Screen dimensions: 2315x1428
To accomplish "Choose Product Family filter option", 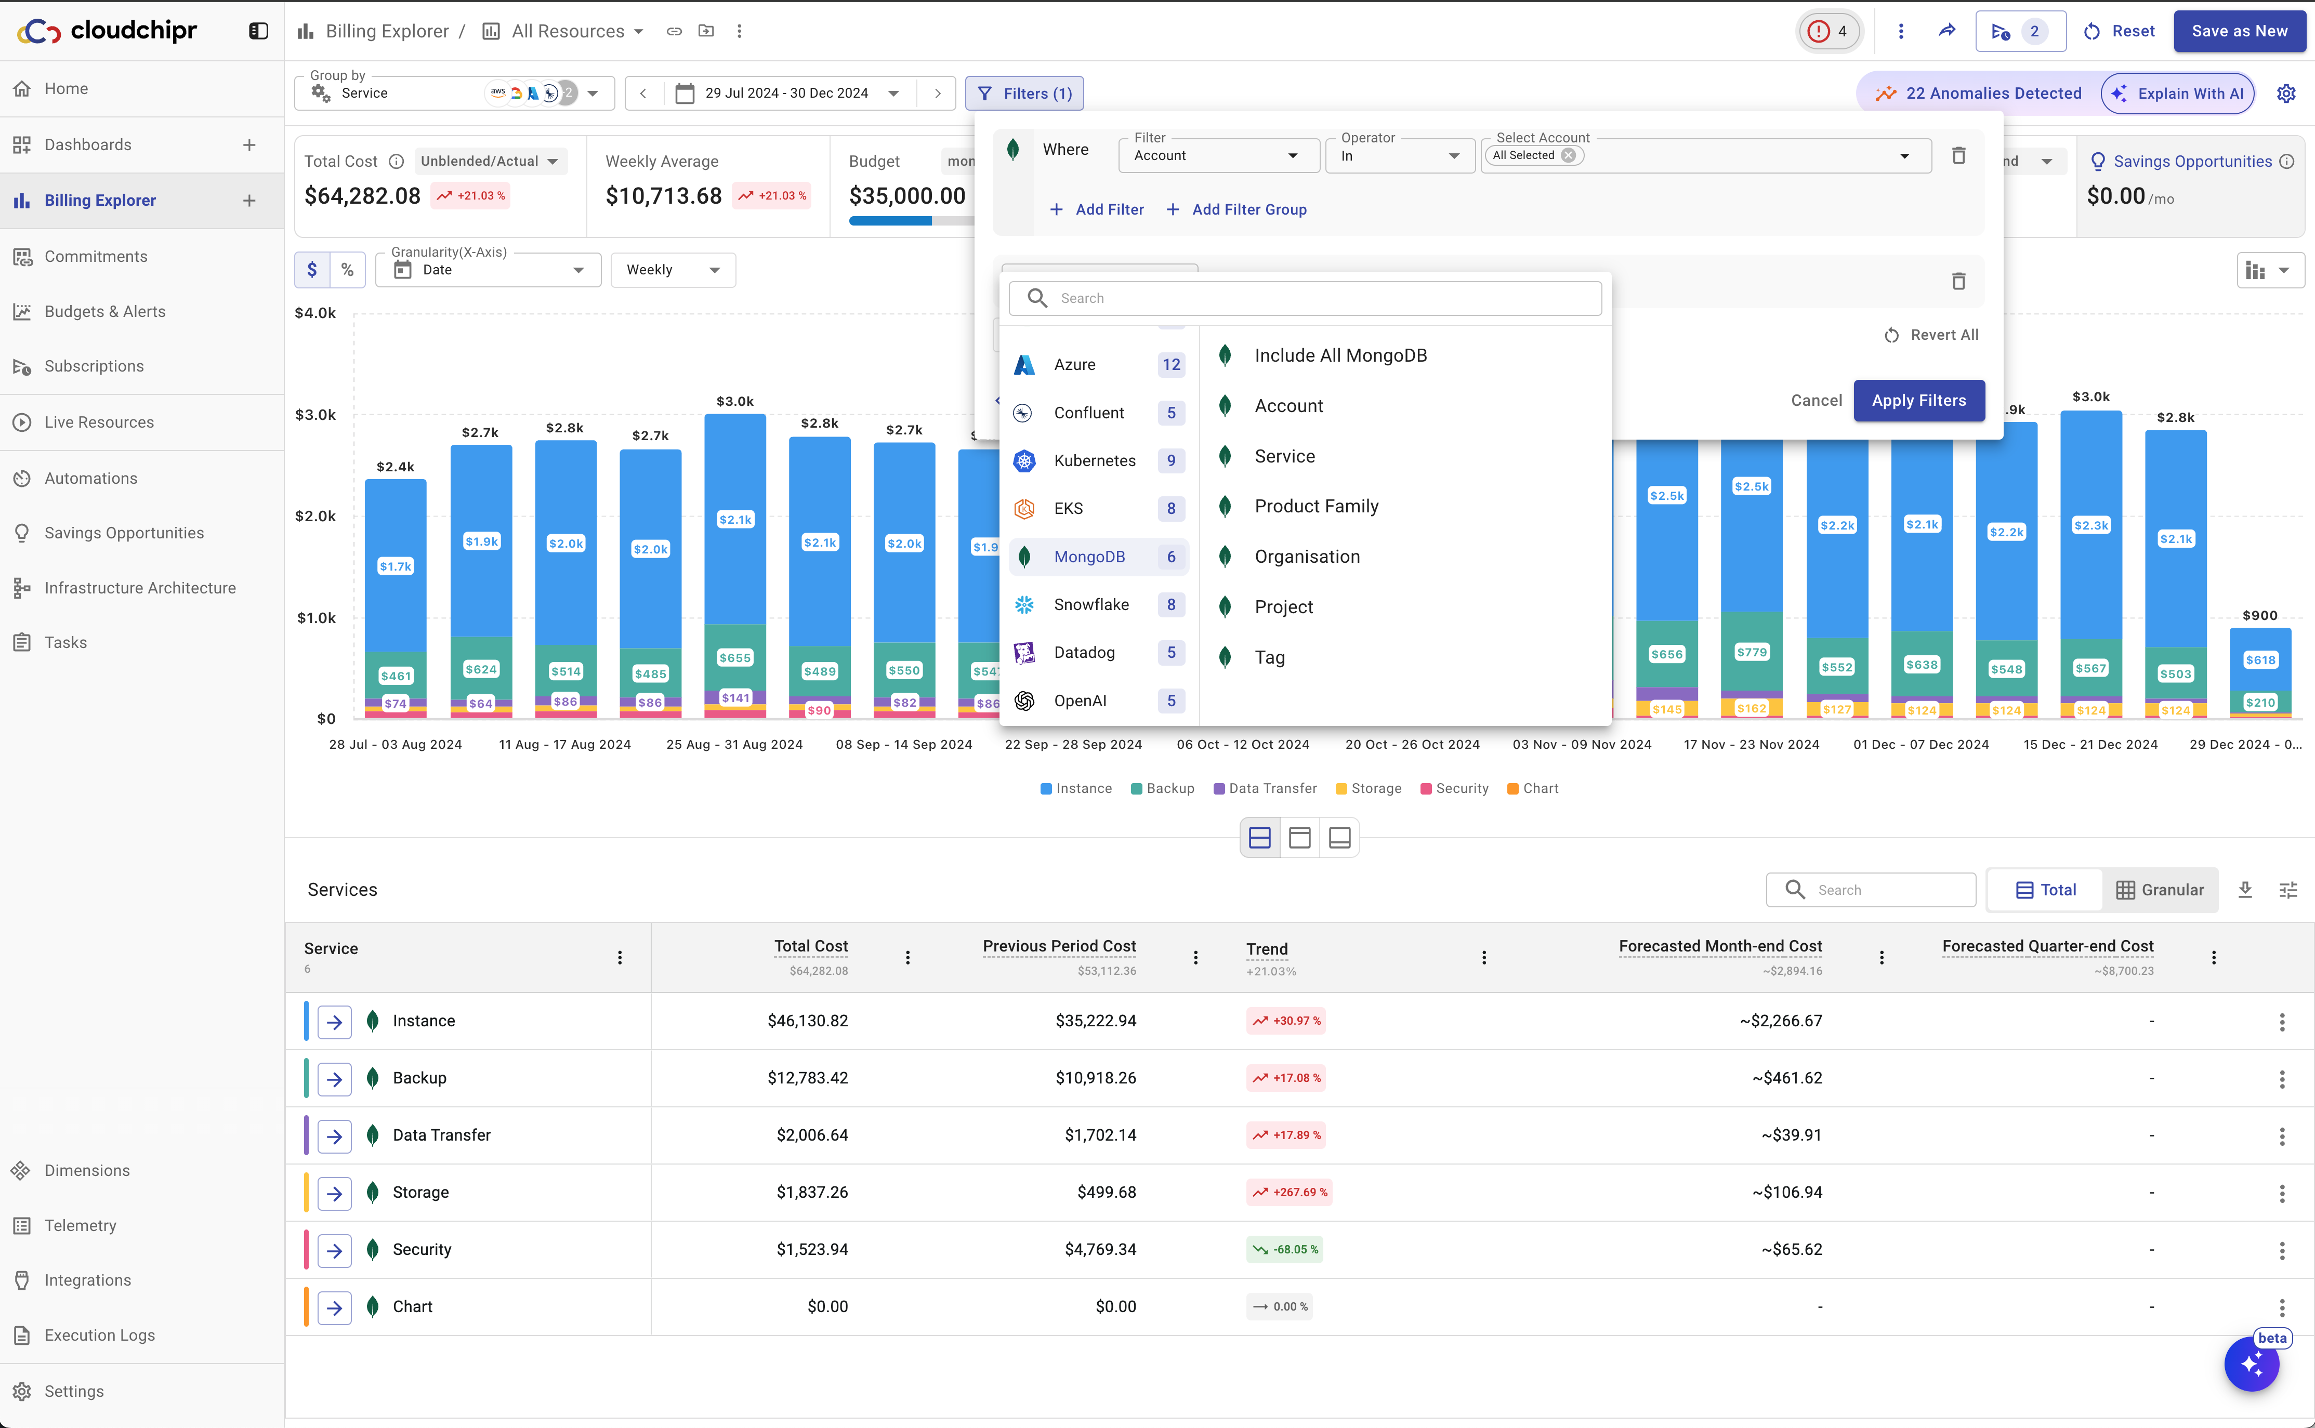I will (x=1316, y=506).
